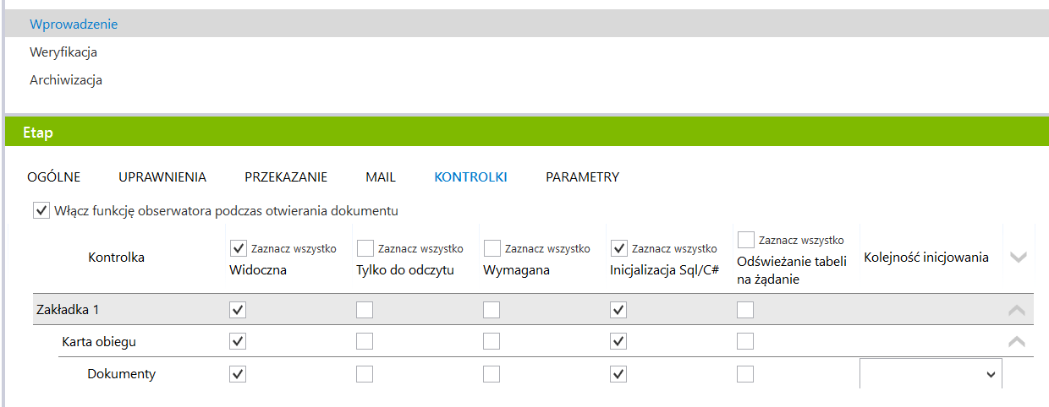Open Dokumenty initialization order dropdown
Image resolution: width=1049 pixels, height=407 pixels.
coord(931,374)
